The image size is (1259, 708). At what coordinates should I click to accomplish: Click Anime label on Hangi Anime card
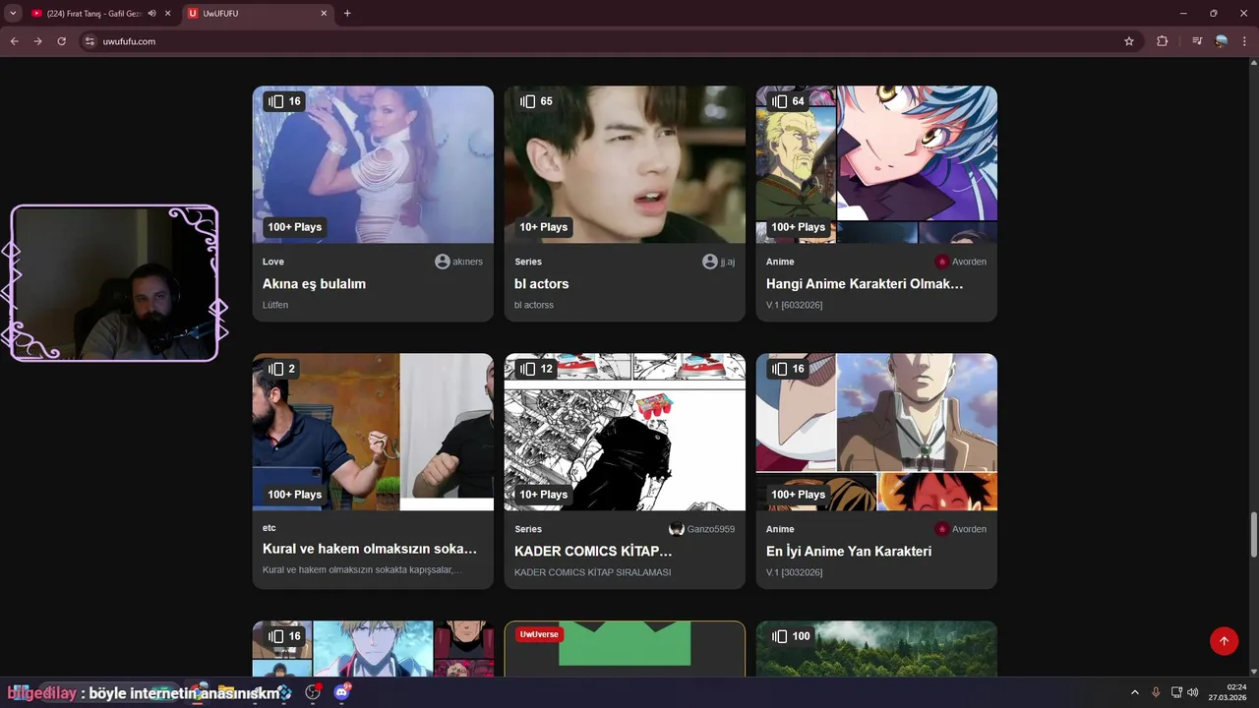point(780,262)
